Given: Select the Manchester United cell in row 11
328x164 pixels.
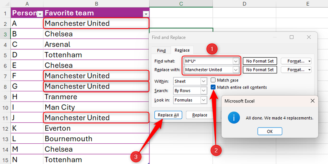Looking at the screenshot, I should [96, 118].
